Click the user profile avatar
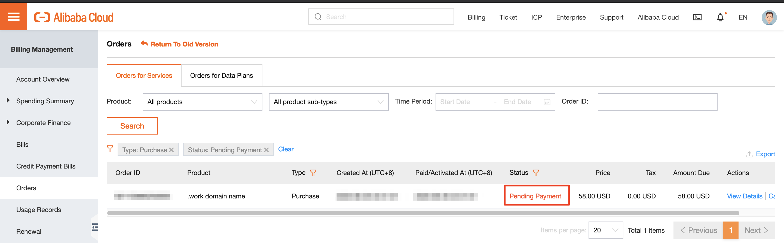784x243 pixels. tap(769, 17)
